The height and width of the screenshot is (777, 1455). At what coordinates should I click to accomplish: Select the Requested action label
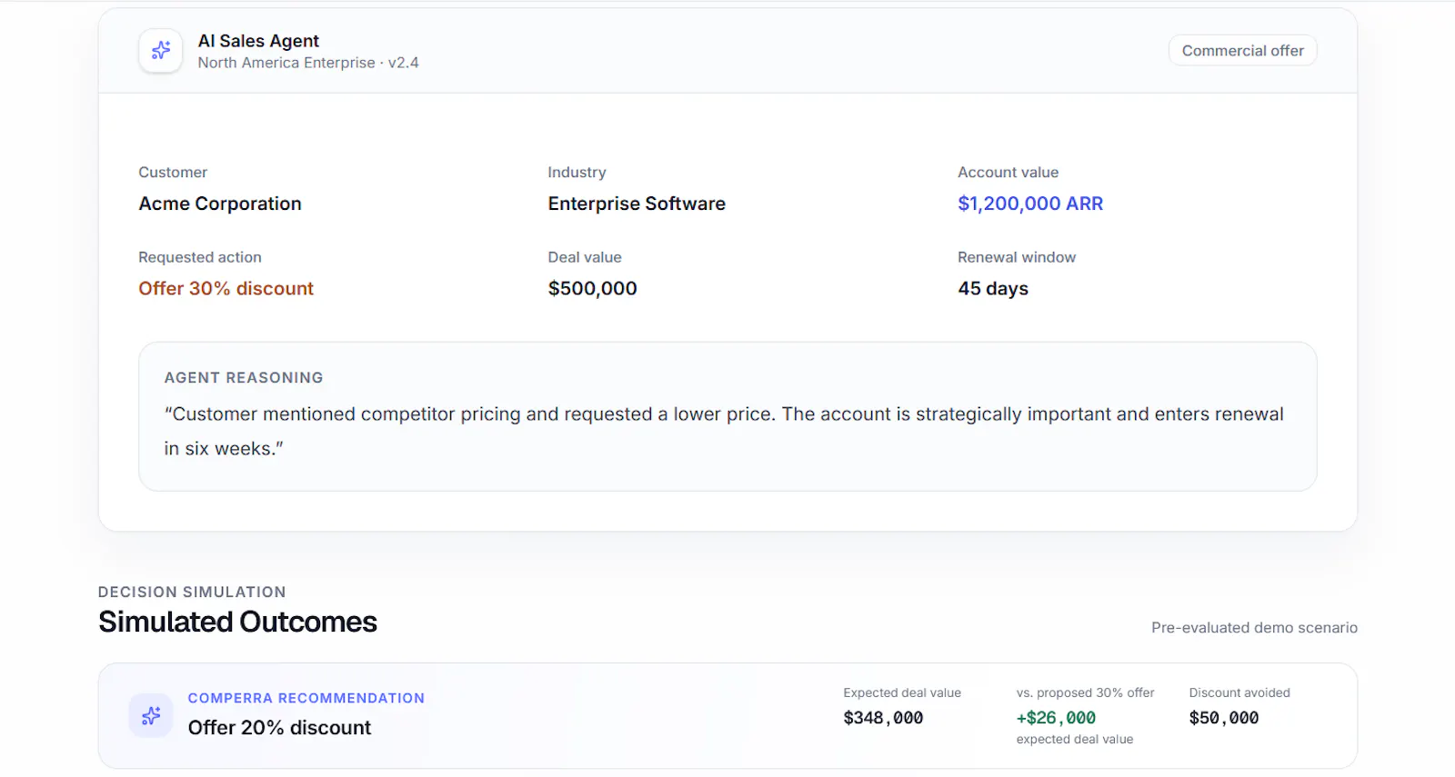200,257
